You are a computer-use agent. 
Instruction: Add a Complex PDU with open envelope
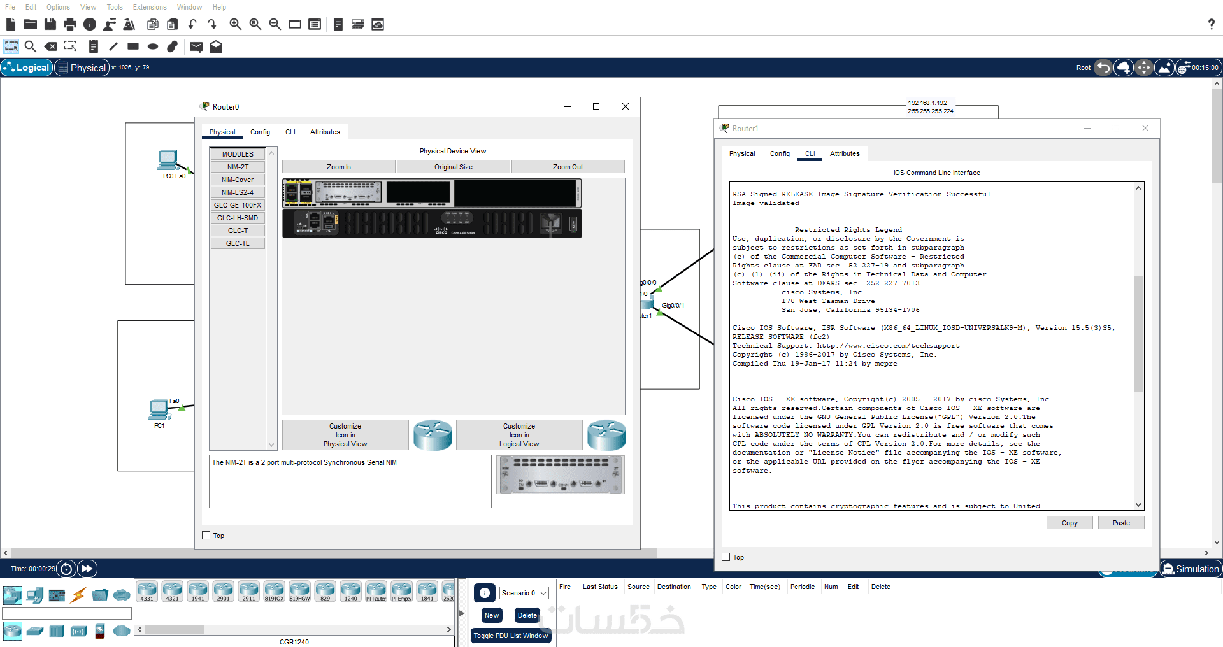tap(216, 46)
